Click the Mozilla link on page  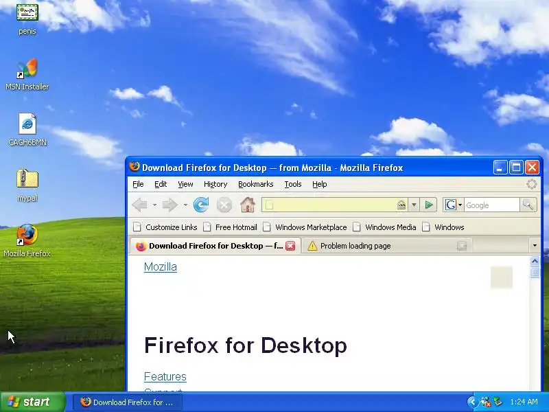click(x=161, y=267)
